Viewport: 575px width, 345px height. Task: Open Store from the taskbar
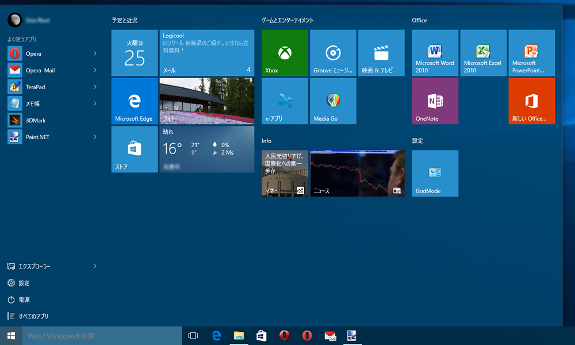click(262, 336)
